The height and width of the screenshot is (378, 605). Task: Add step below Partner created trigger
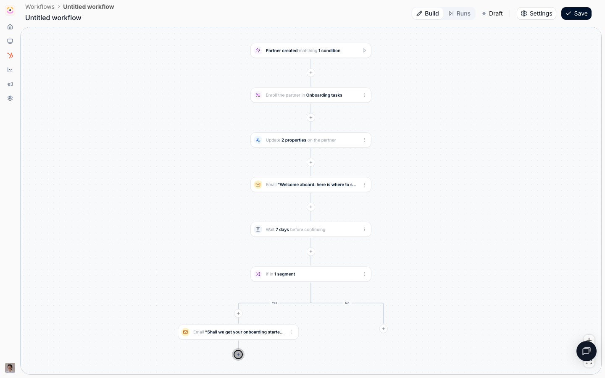point(311,73)
